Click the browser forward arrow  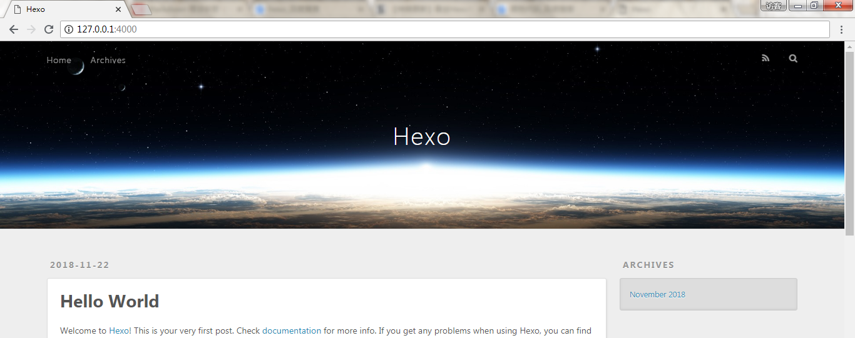(31, 29)
